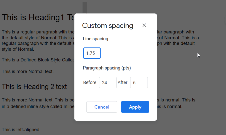Click the Custom spacing dialog title
The width and height of the screenshot is (226, 135).
click(x=108, y=26)
